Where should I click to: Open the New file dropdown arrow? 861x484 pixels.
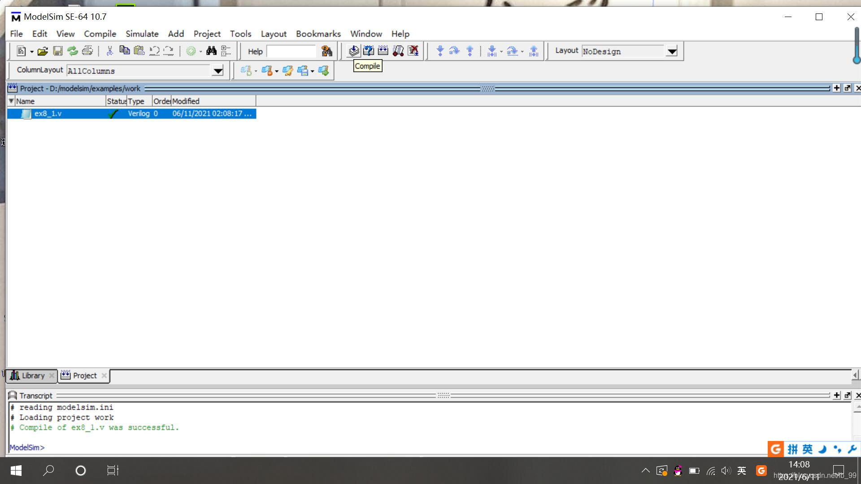[x=31, y=52]
